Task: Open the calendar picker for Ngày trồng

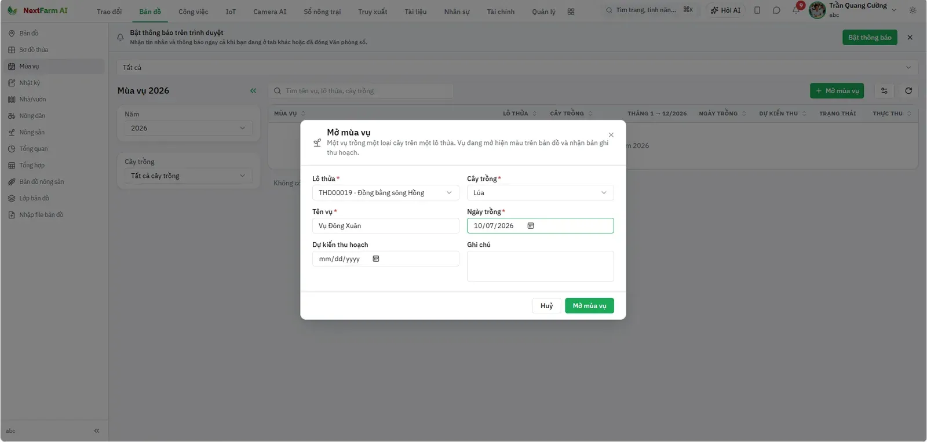Action: tap(530, 226)
